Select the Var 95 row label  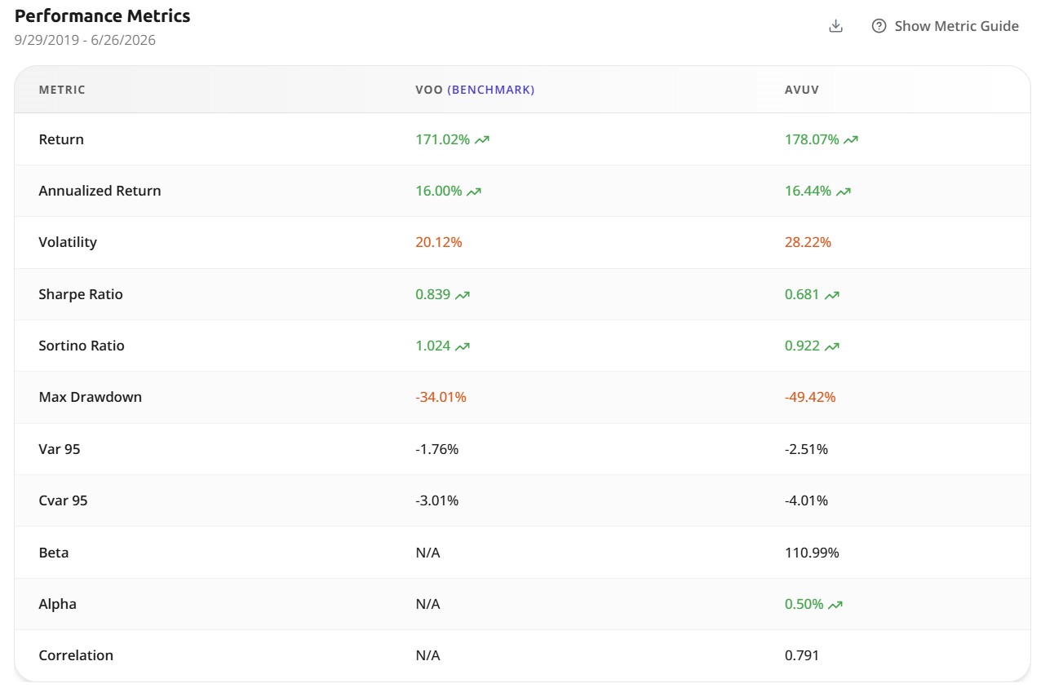60,449
